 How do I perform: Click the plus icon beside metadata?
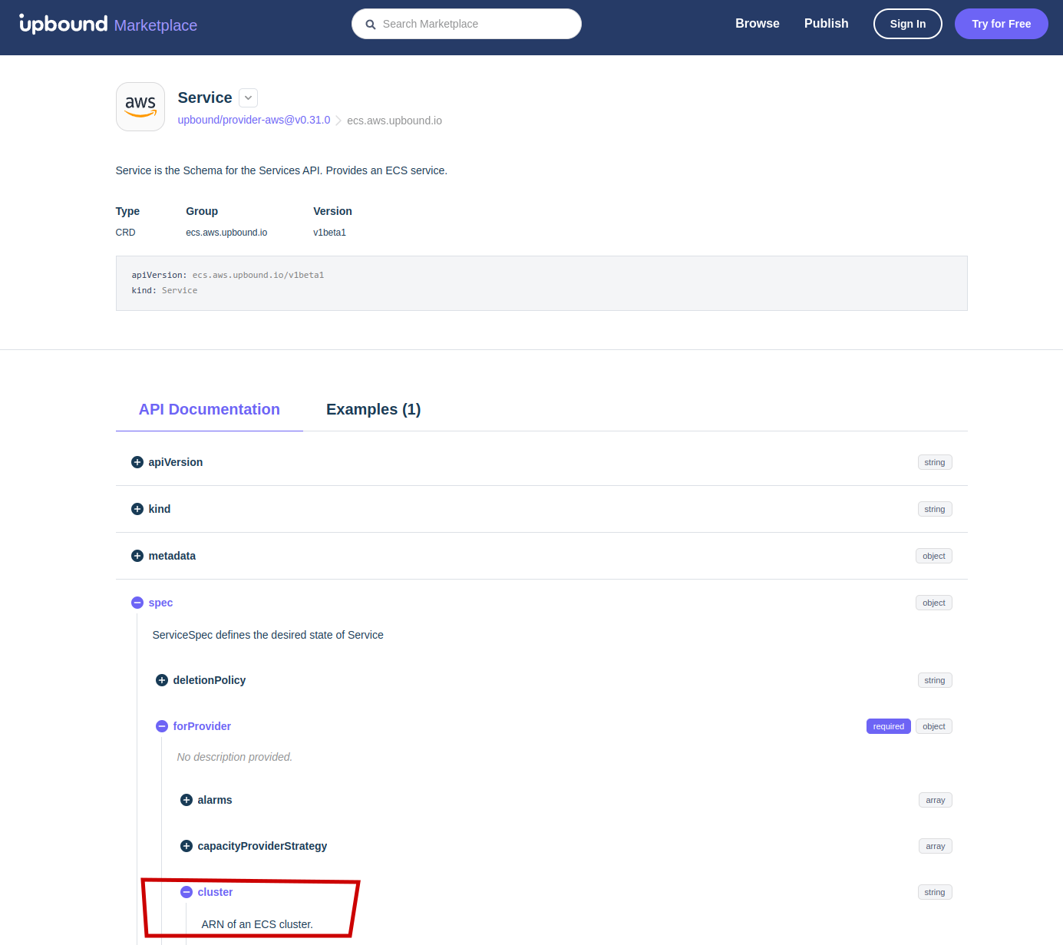[x=137, y=555]
